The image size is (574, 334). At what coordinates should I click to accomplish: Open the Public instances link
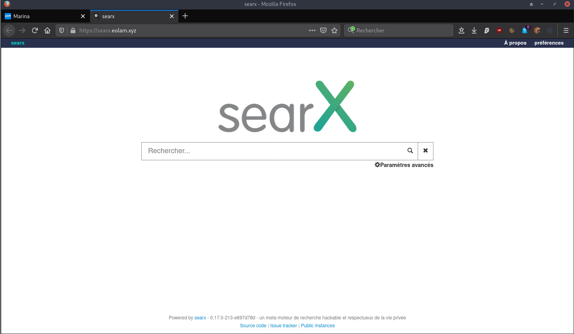pyautogui.click(x=318, y=326)
